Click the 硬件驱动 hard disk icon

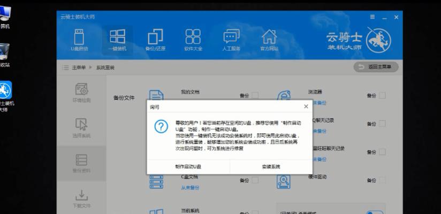pos(283,181)
